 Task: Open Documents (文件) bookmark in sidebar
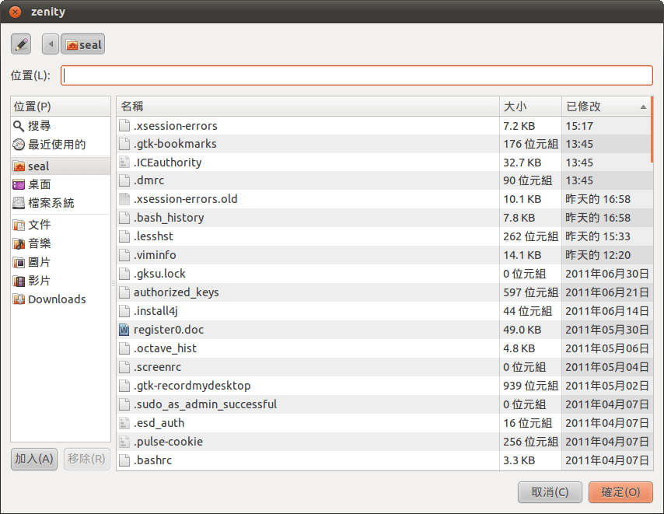[x=39, y=225]
